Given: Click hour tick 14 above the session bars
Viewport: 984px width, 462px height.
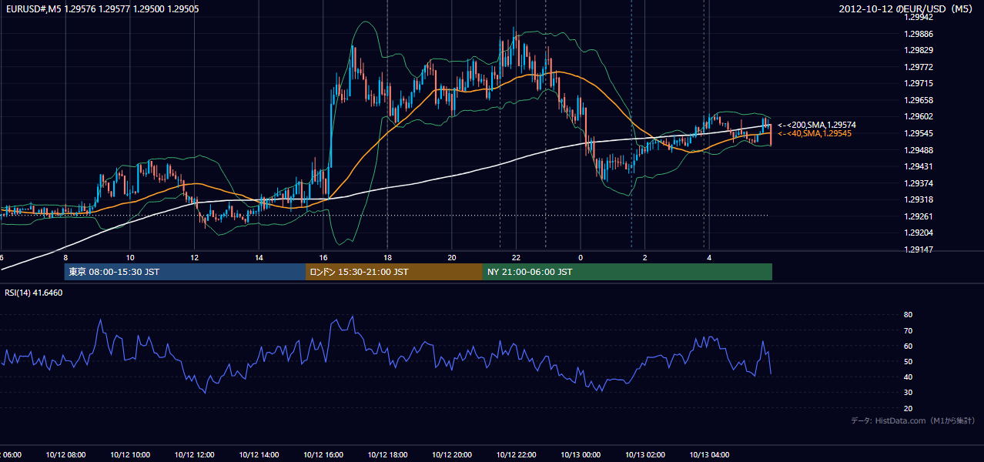Looking at the screenshot, I should coord(259,257).
